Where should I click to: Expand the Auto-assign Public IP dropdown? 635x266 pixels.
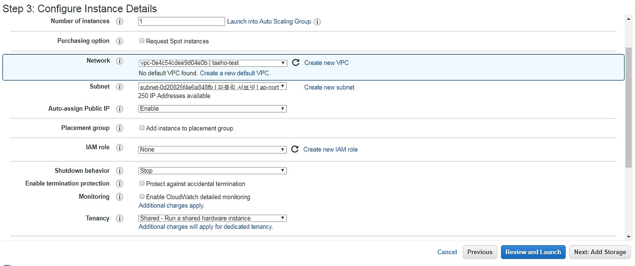[212, 108]
